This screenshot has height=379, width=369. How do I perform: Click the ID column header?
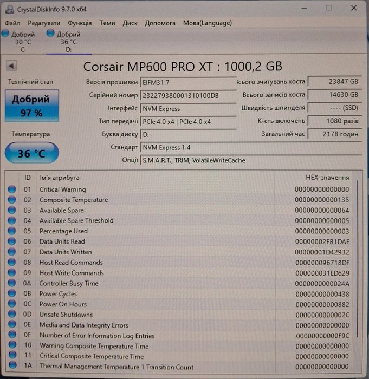tap(27, 178)
